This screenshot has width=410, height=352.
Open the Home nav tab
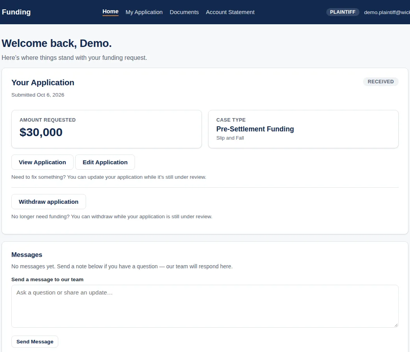110,12
